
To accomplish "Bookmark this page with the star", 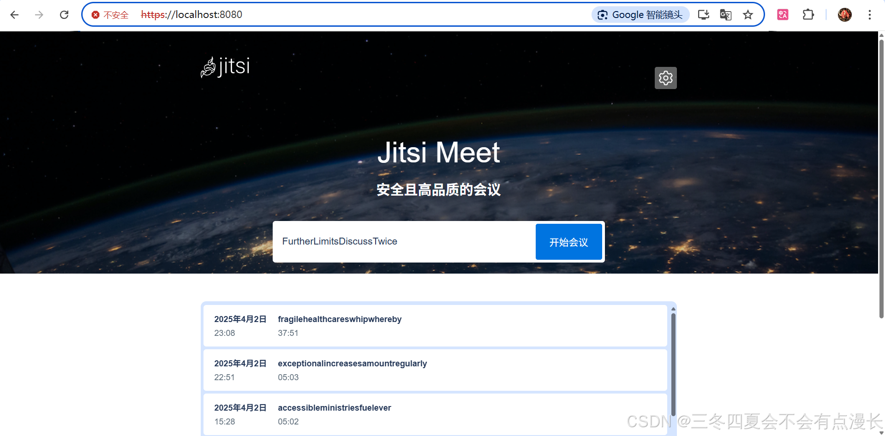I will click(x=748, y=15).
